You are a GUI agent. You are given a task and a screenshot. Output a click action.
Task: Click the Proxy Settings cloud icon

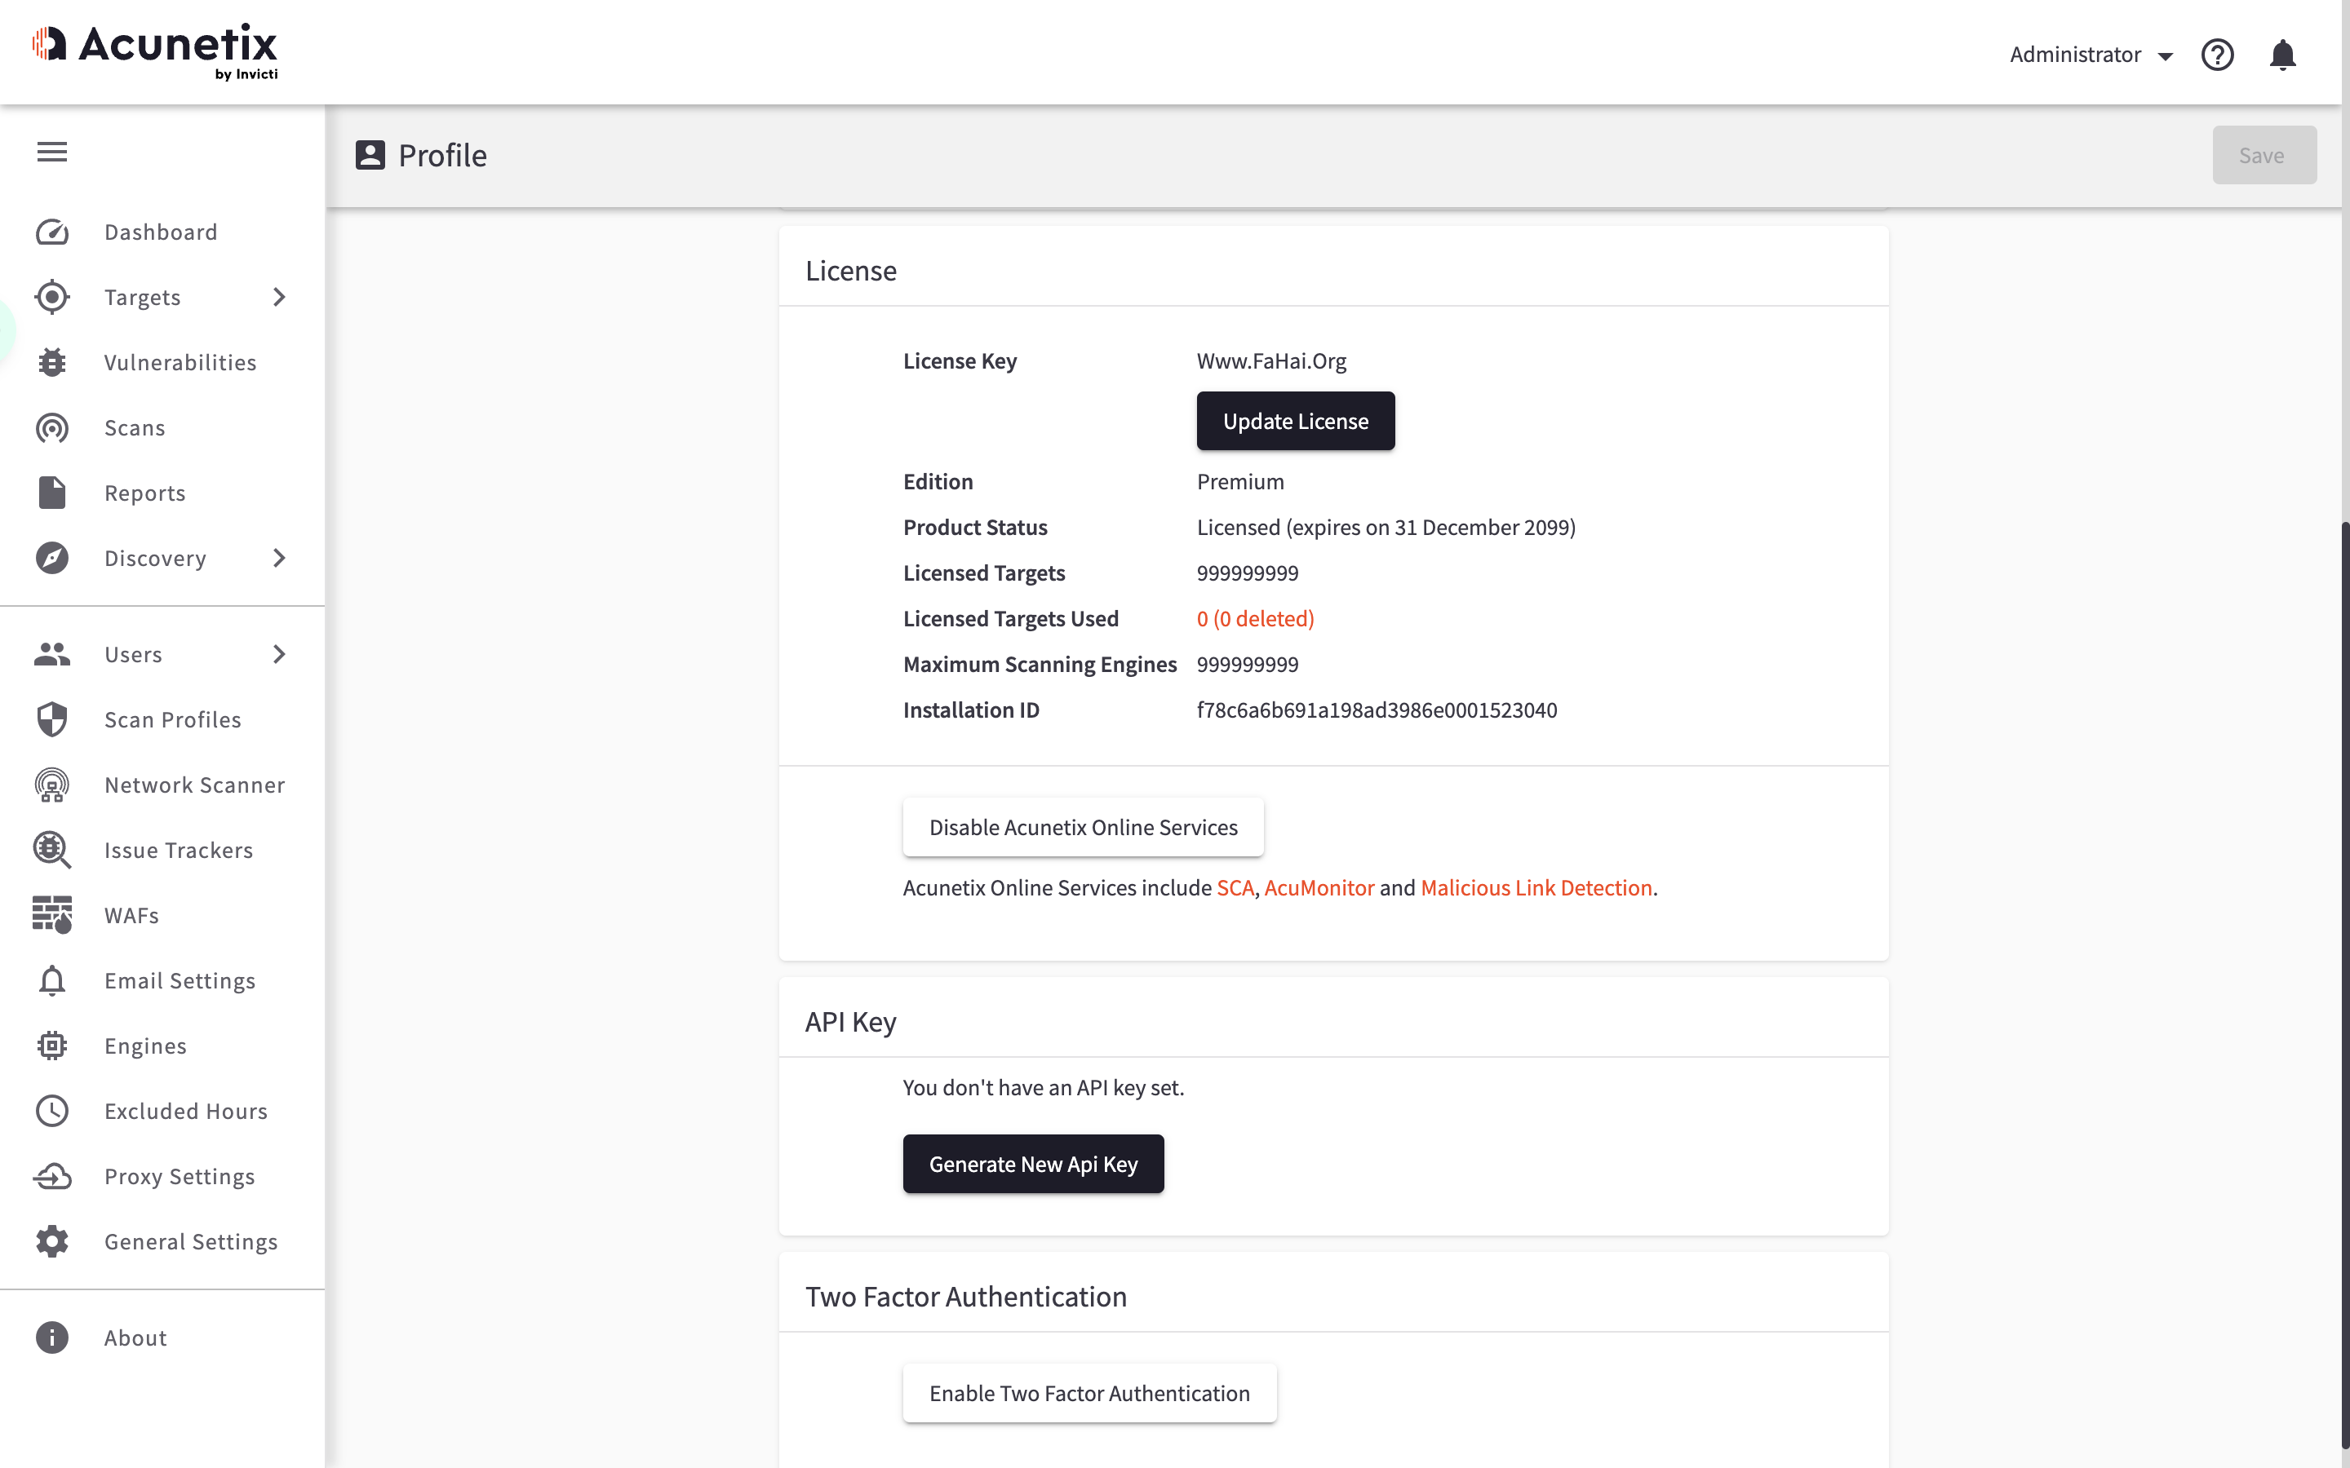click(x=51, y=1176)
